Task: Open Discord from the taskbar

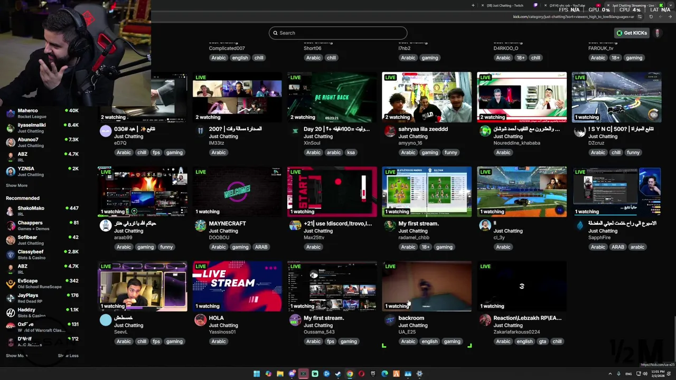Action: (292, 374)
